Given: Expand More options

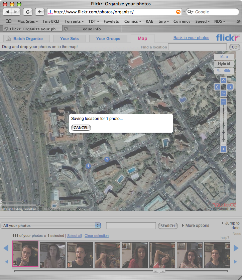Looking at the screenshot, I should point(196,226).
